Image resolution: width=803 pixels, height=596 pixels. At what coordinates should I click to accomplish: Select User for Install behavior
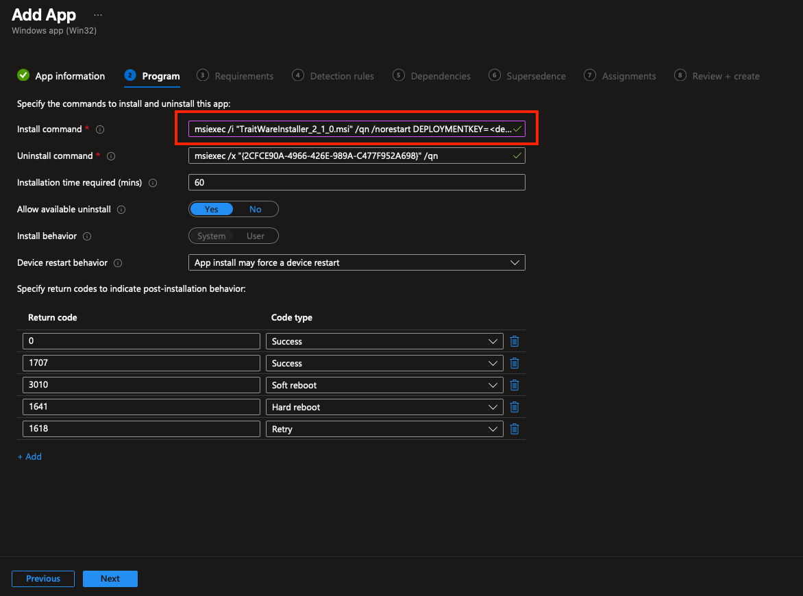256,236
